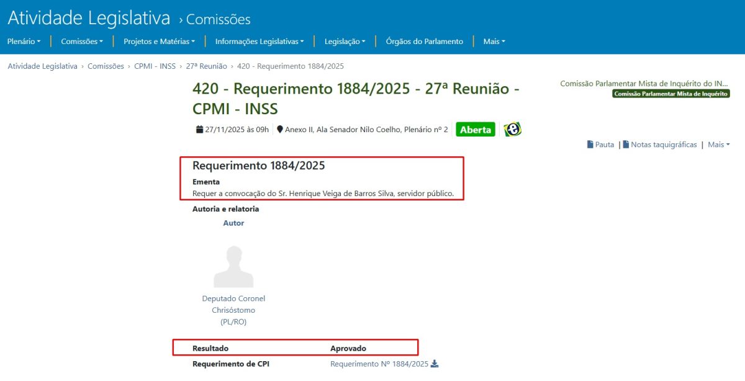Open the Mais menu in top navigation
The image size is (745, 381).
494,42
